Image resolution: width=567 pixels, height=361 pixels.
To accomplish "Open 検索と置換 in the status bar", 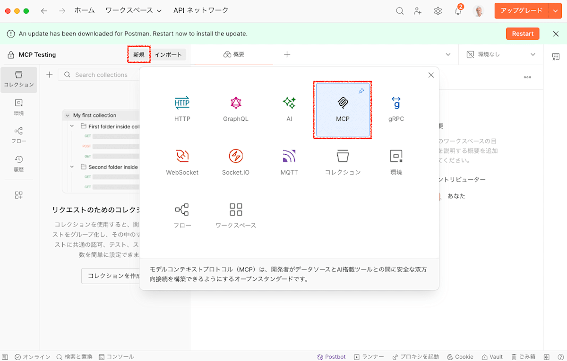I will coord(75,357).
